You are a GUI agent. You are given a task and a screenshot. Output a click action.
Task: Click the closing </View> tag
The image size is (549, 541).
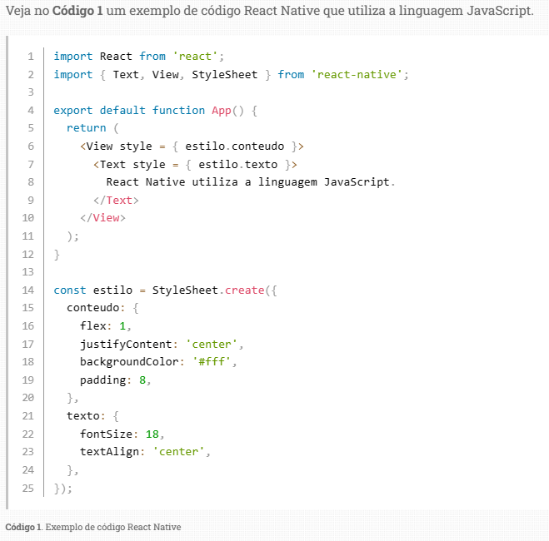pyautogui.click(x=102, y=217)
